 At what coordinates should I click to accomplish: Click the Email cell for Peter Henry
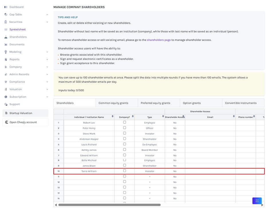coord(210,128)
